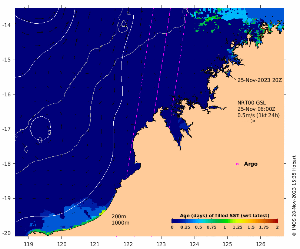Image resolution: width=300 pixels, height=249 pixels.
Task: Click the '200m' depth contour label
Action: tap(119, 216)
